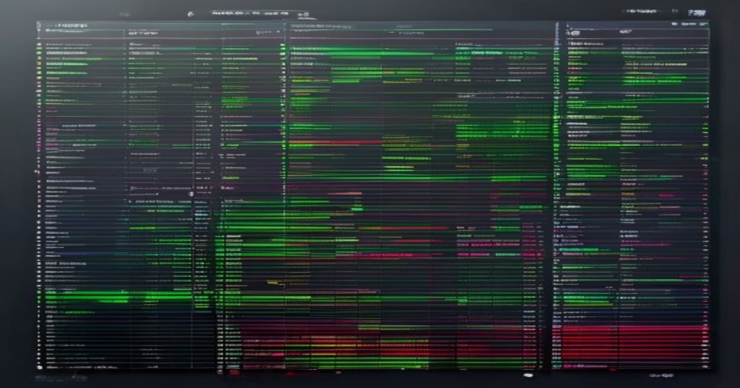
Task: Toggle the green marker at the left panel's right edge
Action: pos(282,46)
